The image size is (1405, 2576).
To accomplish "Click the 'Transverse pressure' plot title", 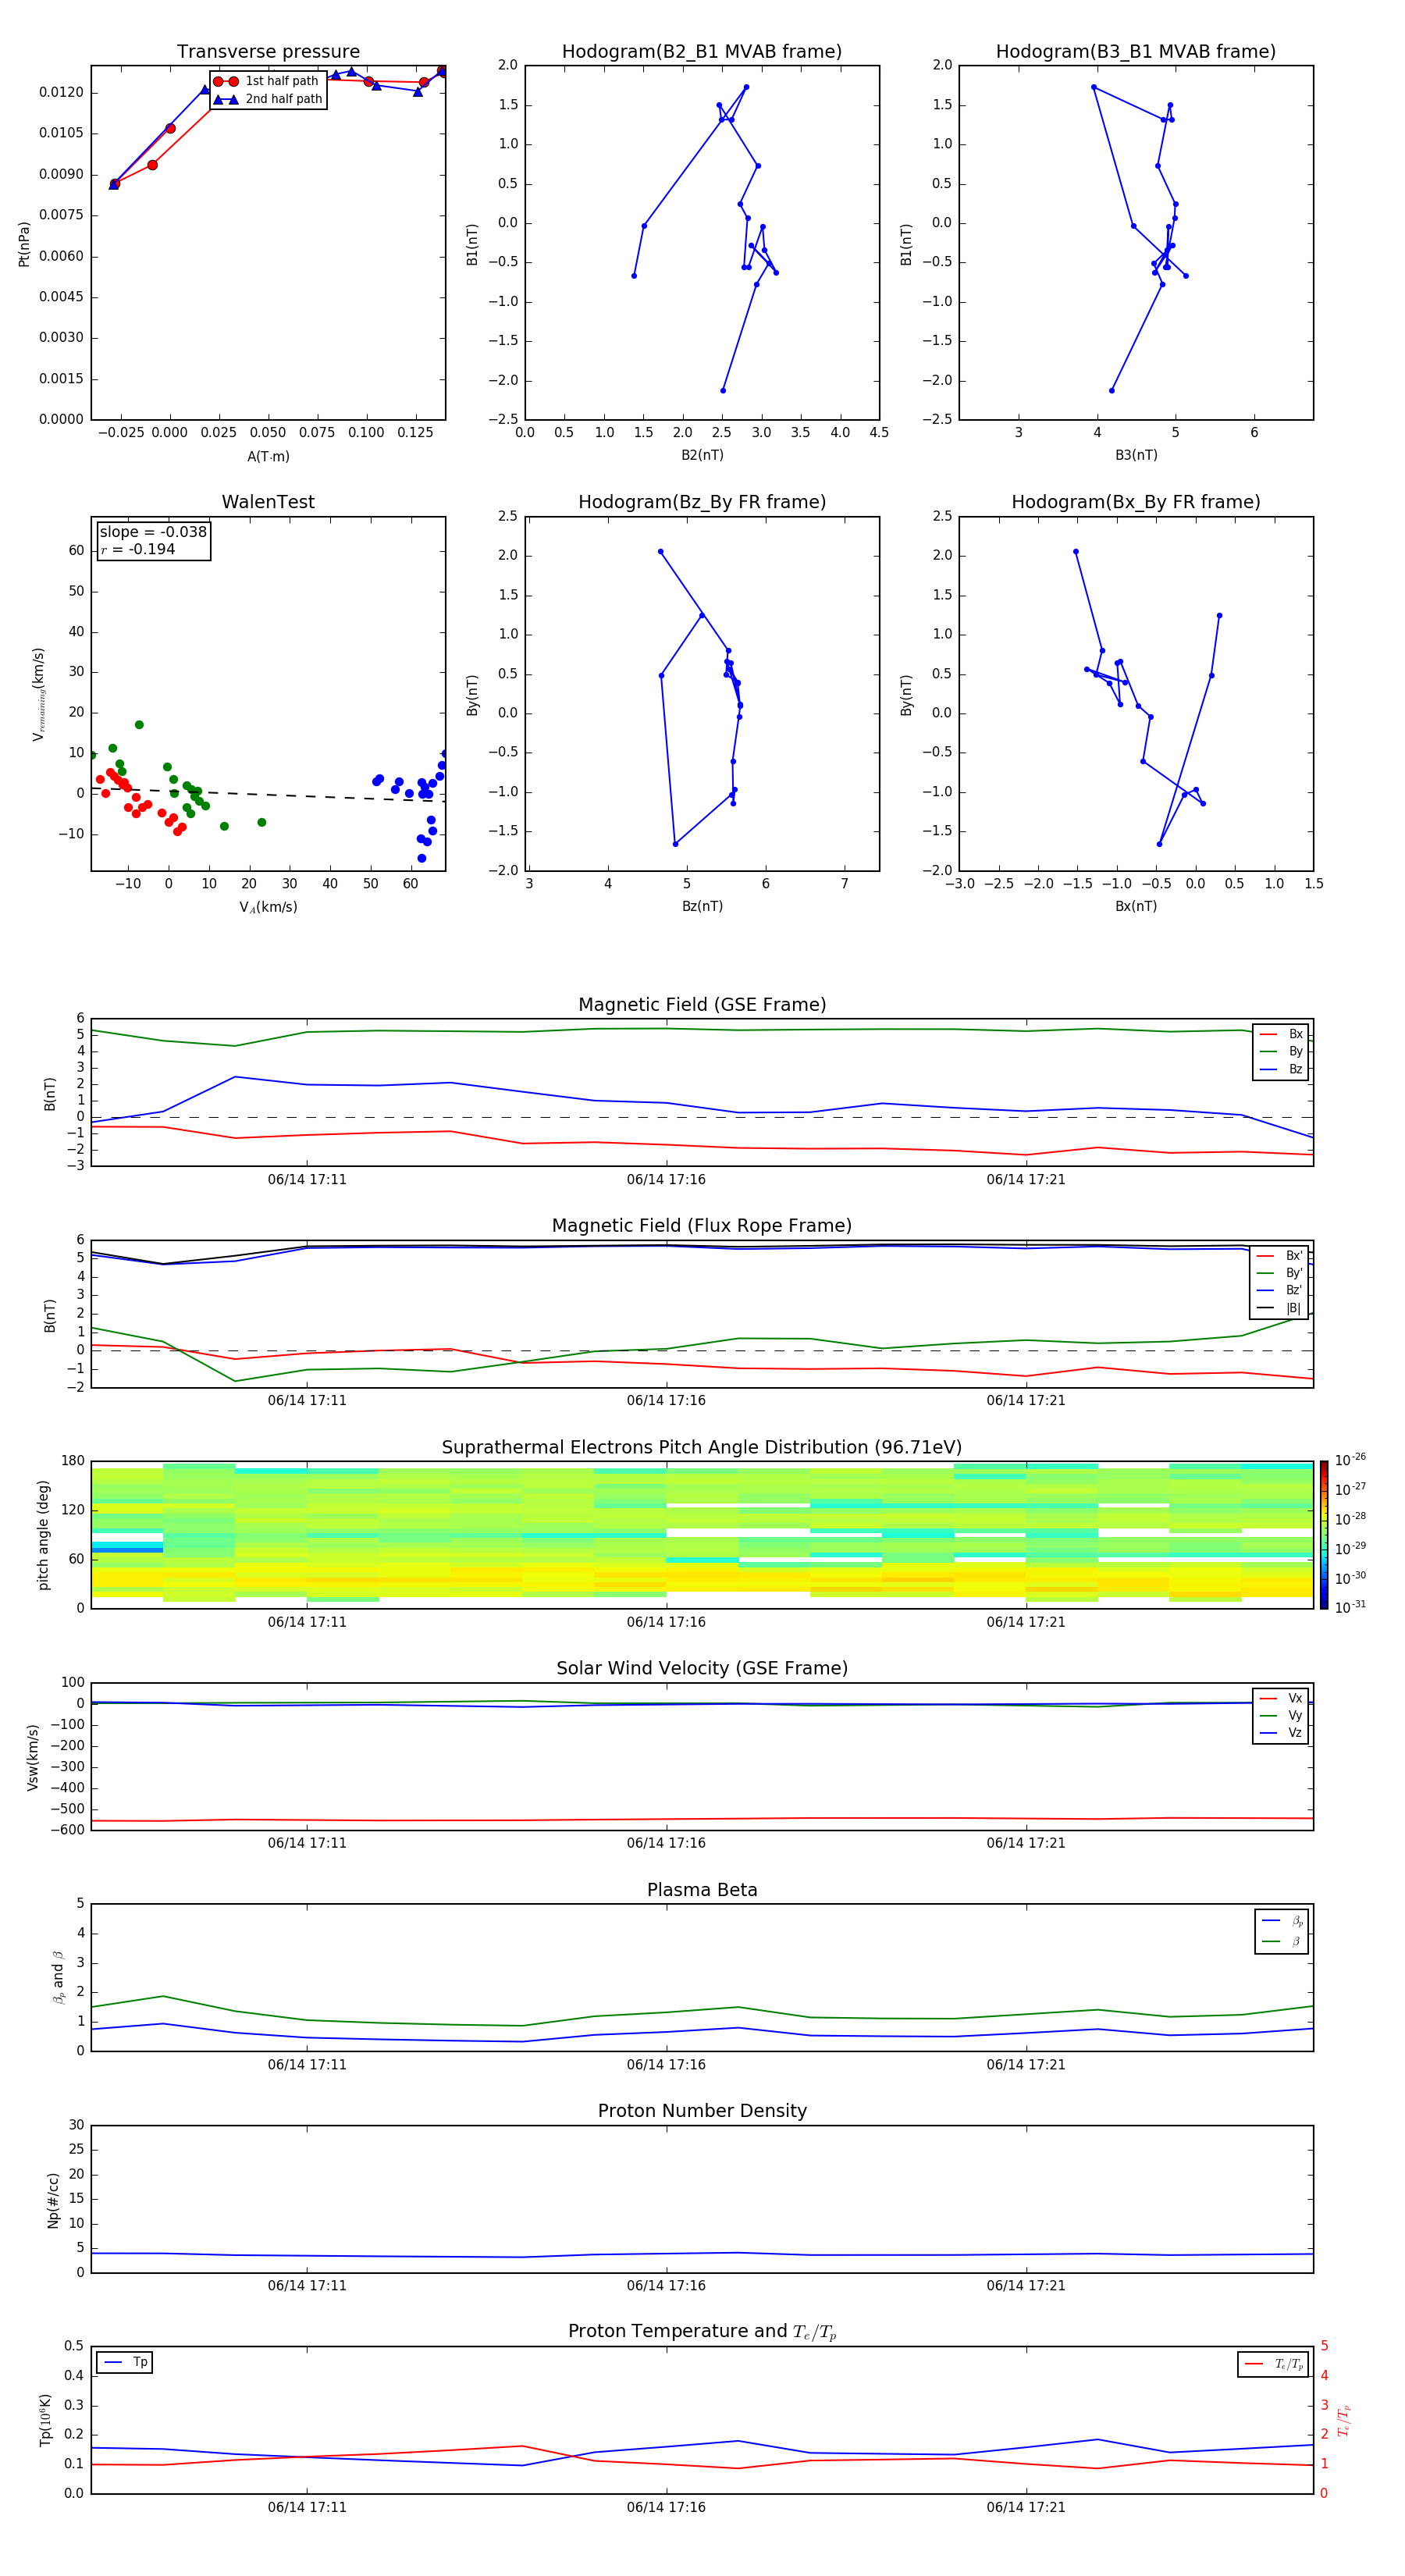I will pyautogui.click(x=268, y=52).
